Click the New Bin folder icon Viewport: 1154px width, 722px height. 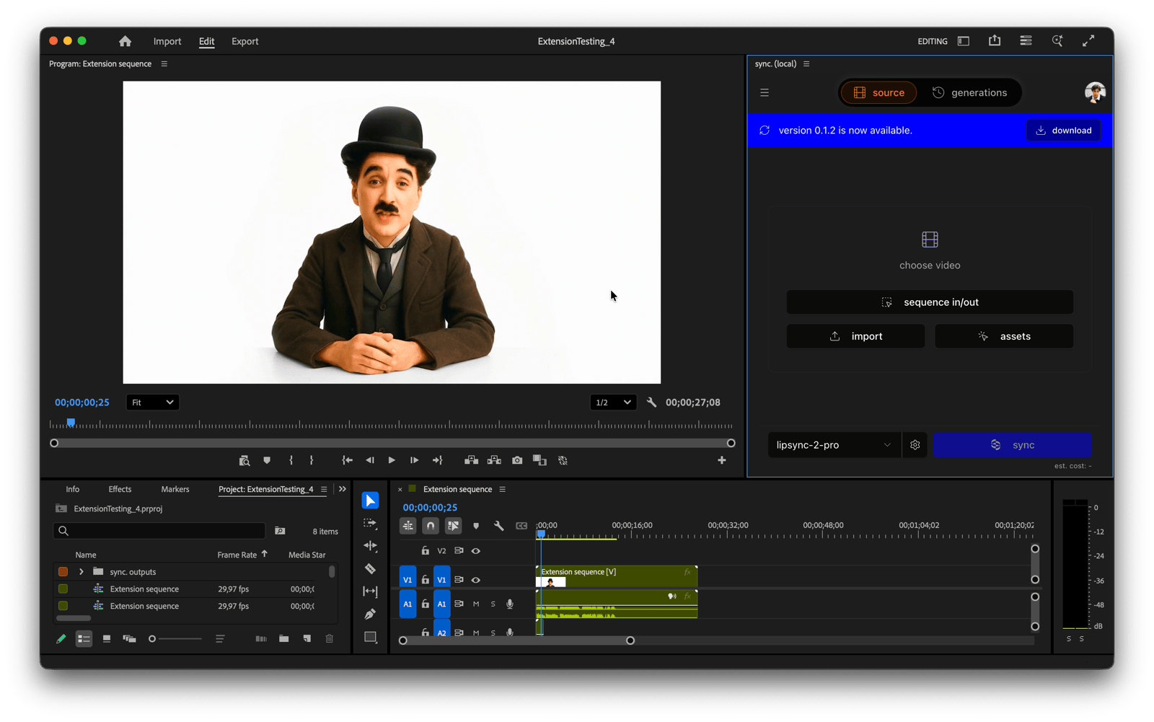click(x=284, y=638)
